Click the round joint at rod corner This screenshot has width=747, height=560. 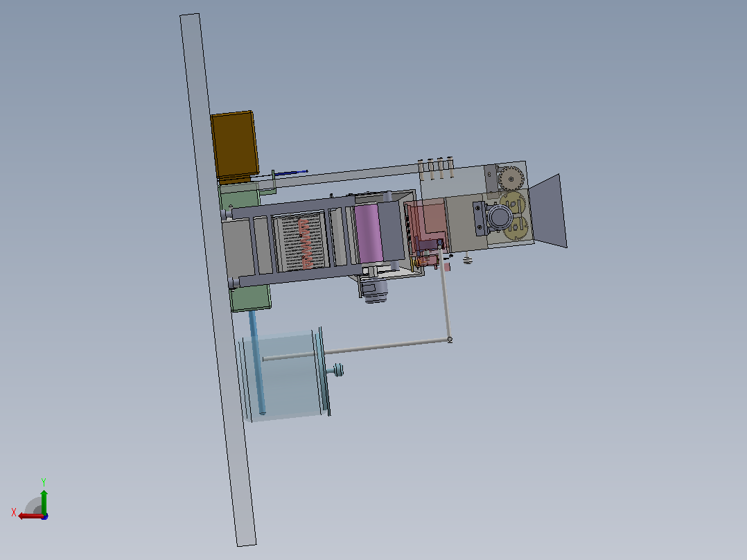tap(450, 340)
